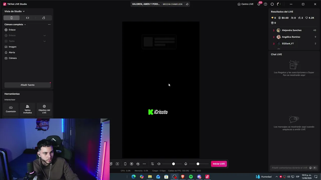Open the Varios invitados tool
The image size is (321, 180).
[x=28, y=109]
